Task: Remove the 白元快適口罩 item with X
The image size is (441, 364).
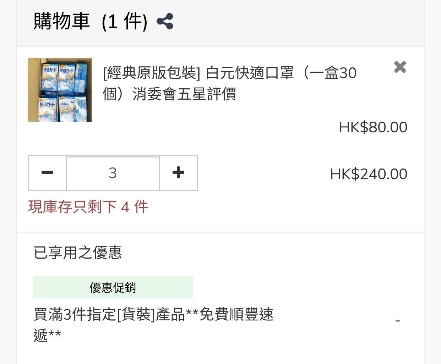Action: 400,67
